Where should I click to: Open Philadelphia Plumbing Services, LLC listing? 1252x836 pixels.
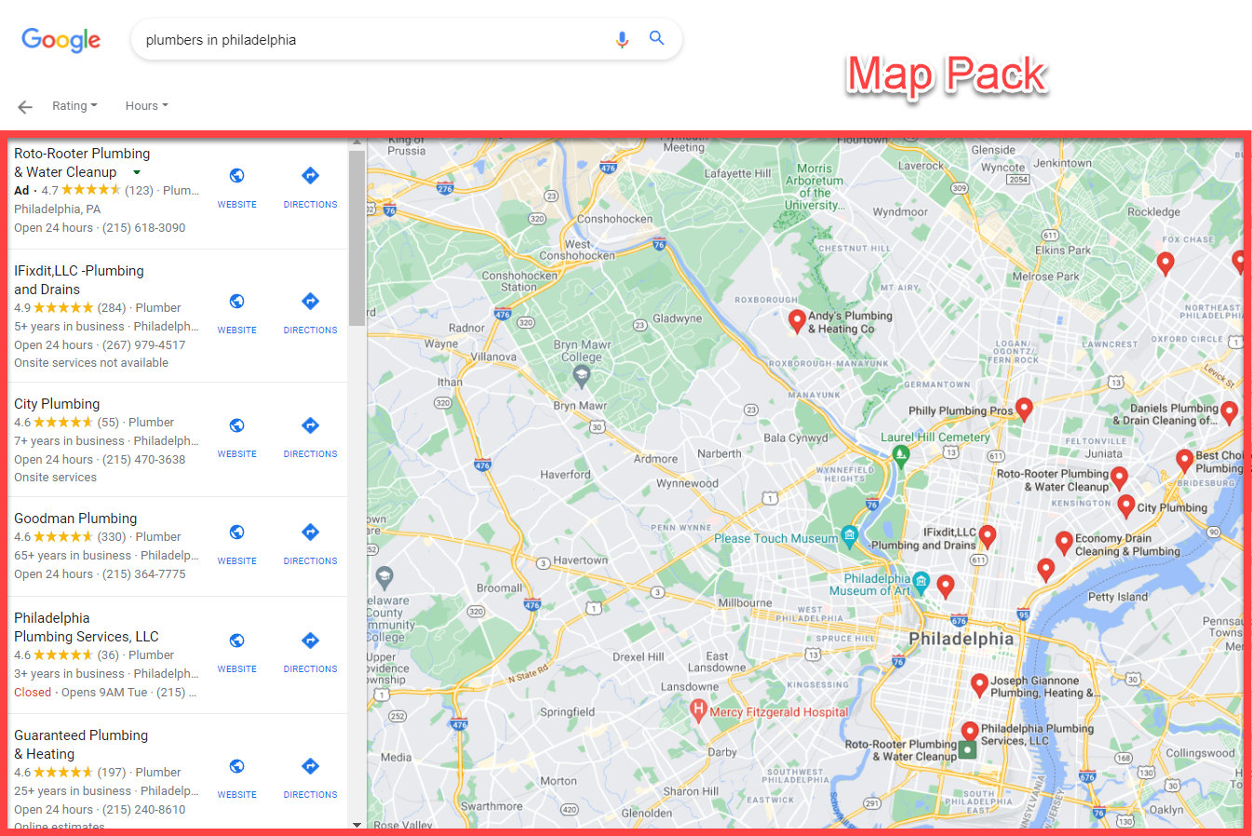86,627
